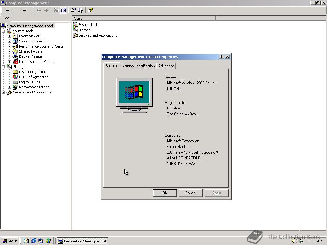
Task: Click the taskbar clock showing 11:52 AM
Action: click(315, 241)
